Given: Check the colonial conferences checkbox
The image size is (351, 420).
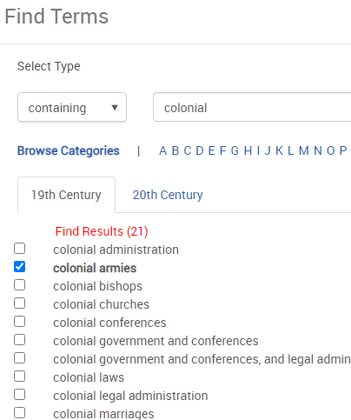Looking at the screenshot, I should (x=20, y=322).
